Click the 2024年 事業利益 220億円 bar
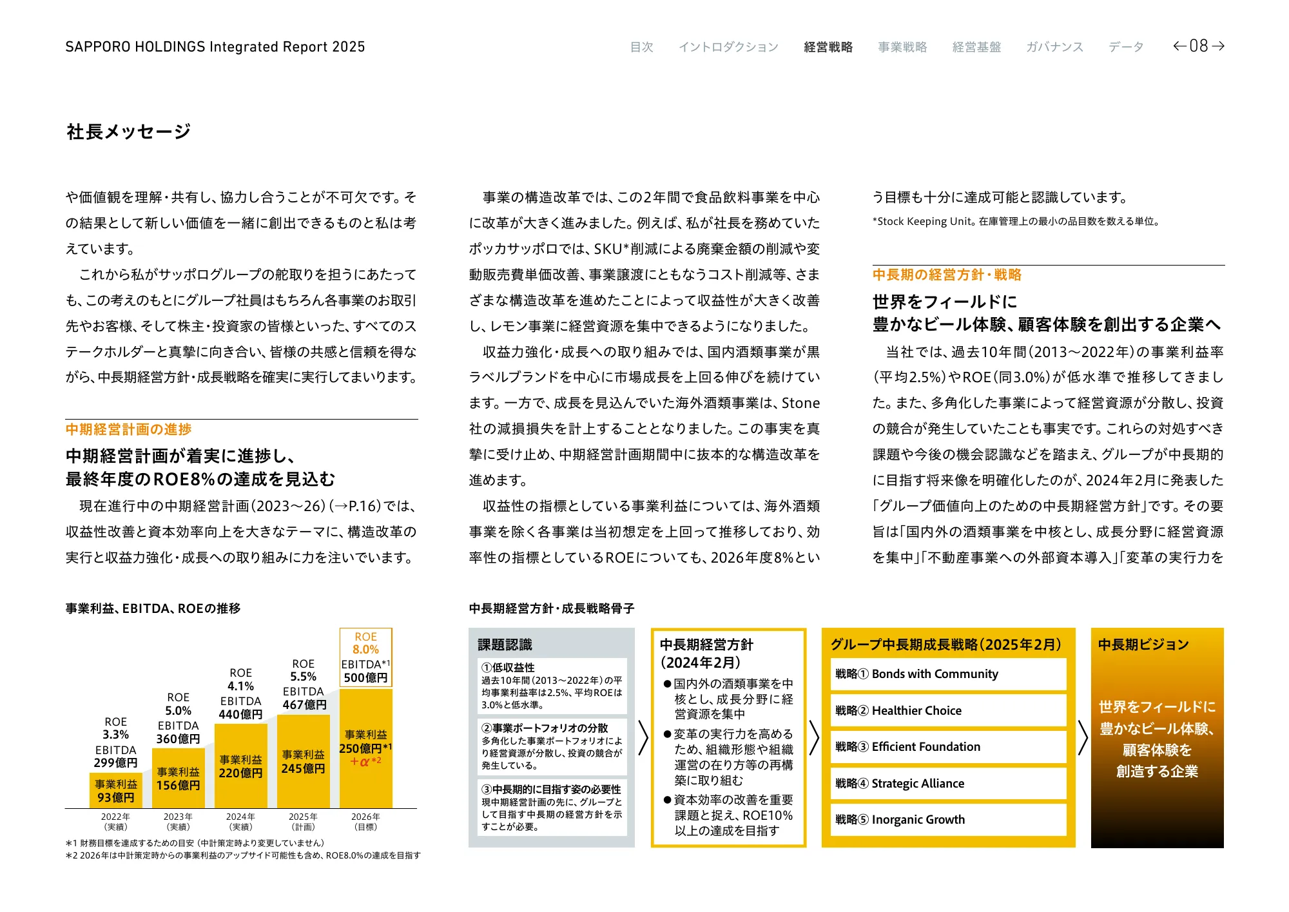The image size is (1289, 912). 240,766
